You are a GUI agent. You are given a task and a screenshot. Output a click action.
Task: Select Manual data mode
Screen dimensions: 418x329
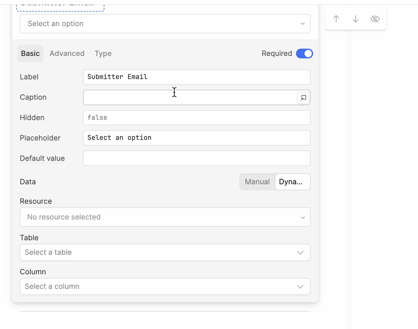257,182
